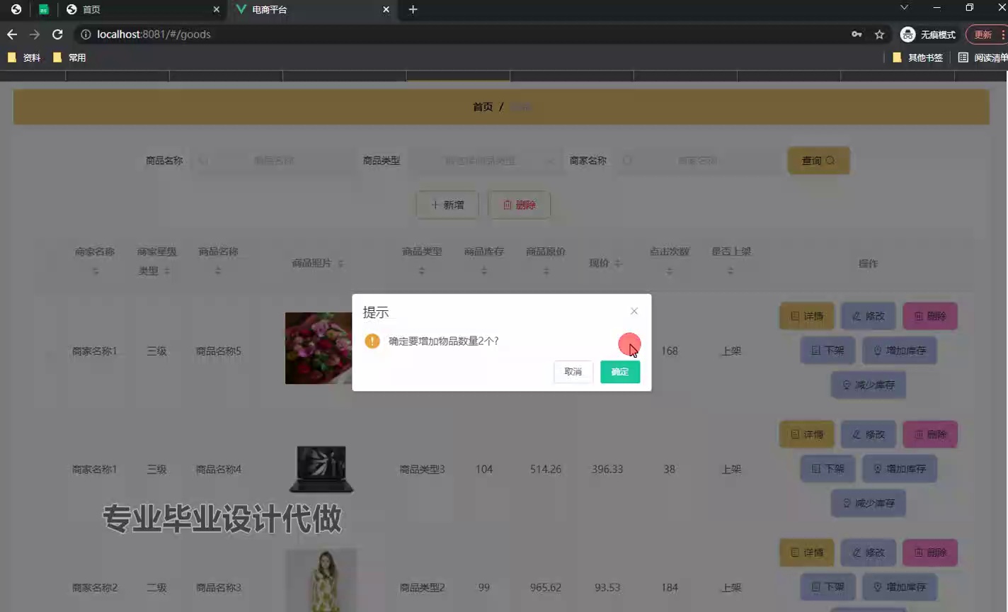
Task: Click 修改 in the 商品名称5 row
Action: [869, 316]
